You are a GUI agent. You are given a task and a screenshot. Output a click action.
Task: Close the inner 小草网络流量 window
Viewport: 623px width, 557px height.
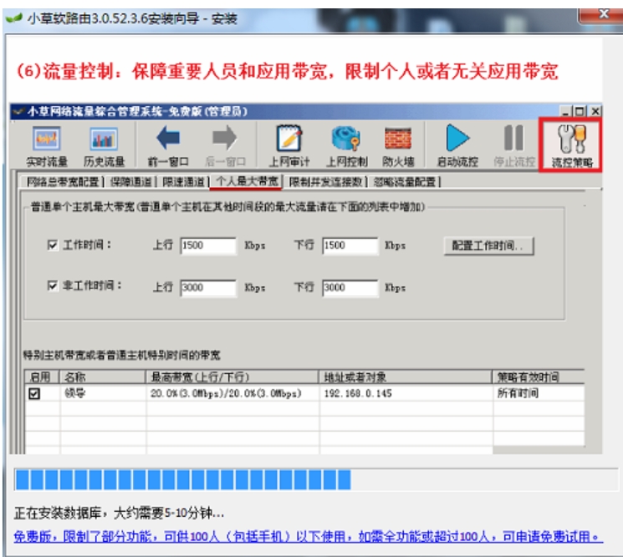[x=595, y=111]
